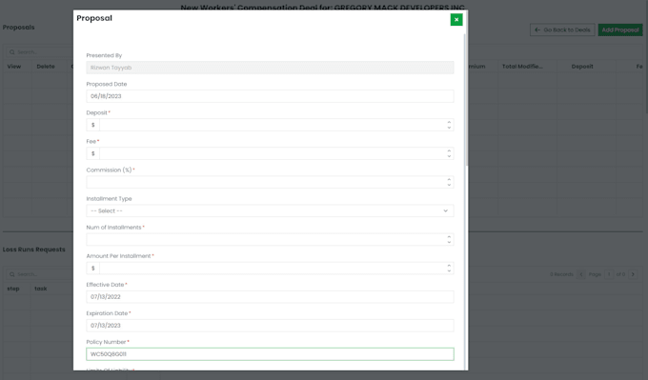Click the page number box in pagination
The width and height of the screenshot is (648, 380).
click(x=609, y=274)
